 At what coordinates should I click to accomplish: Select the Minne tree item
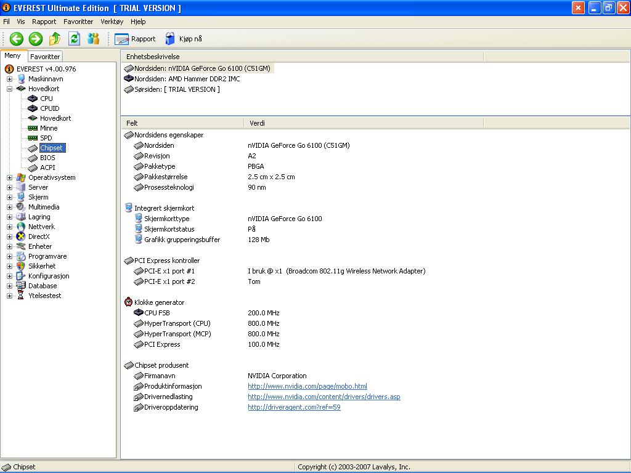point(49,128)
